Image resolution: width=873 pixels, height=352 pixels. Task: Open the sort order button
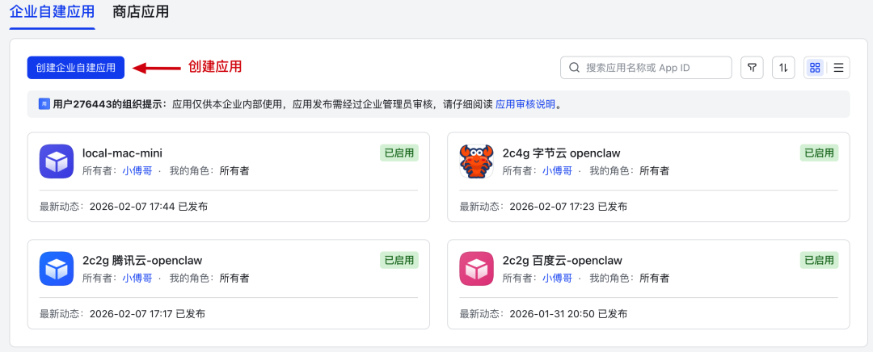tap(783, 68)
